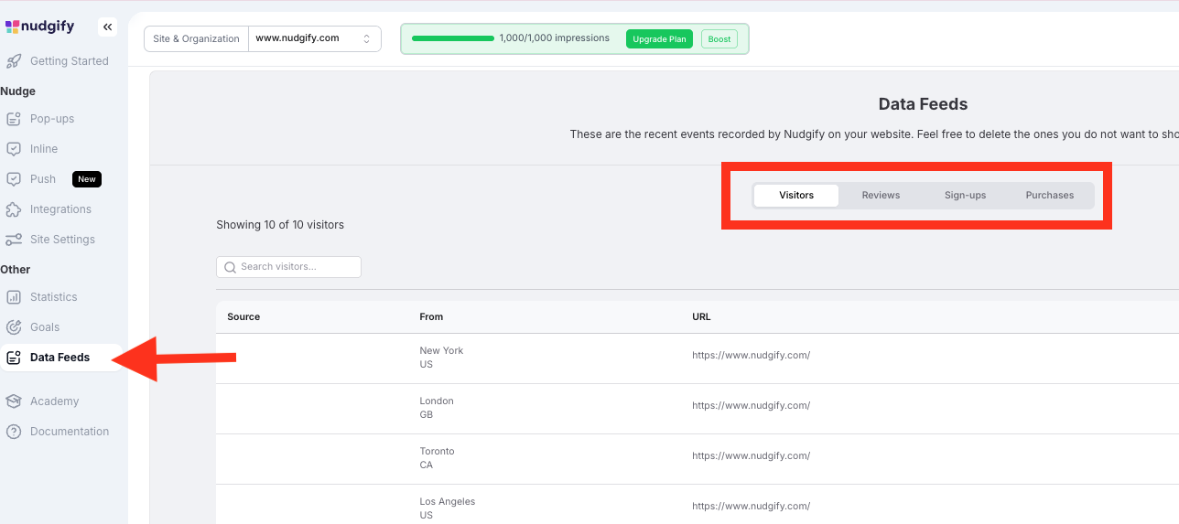Viewport: 1179px width, 524px height.
Task: Click the Statistics chart icon
Action: click(x=14, y=297)
